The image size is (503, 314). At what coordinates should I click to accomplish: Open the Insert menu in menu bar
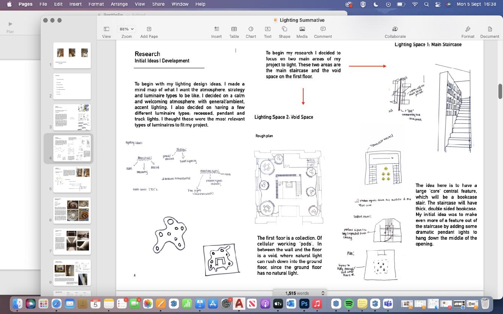tap(75, 4)
